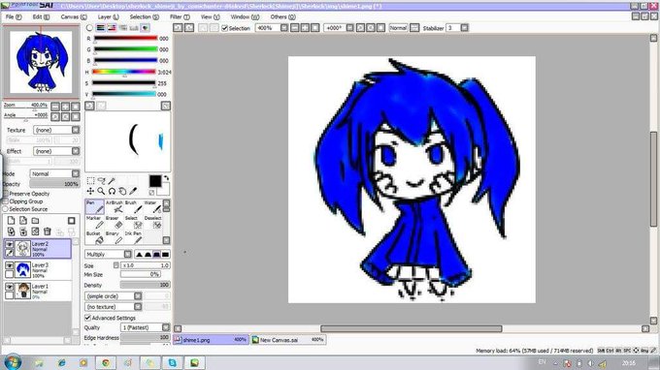Choose the lasso selection tool
This screenshot has height=370, width=660.
[102, 180]
